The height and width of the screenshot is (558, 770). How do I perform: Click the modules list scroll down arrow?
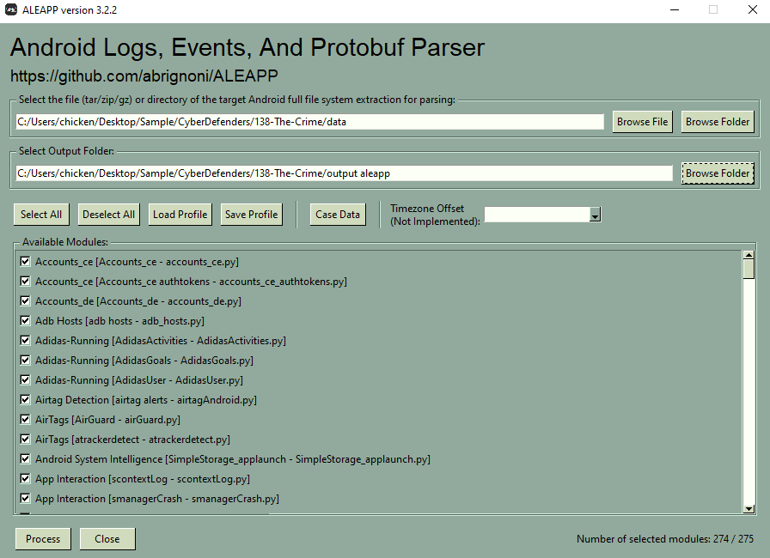point(749,509)
